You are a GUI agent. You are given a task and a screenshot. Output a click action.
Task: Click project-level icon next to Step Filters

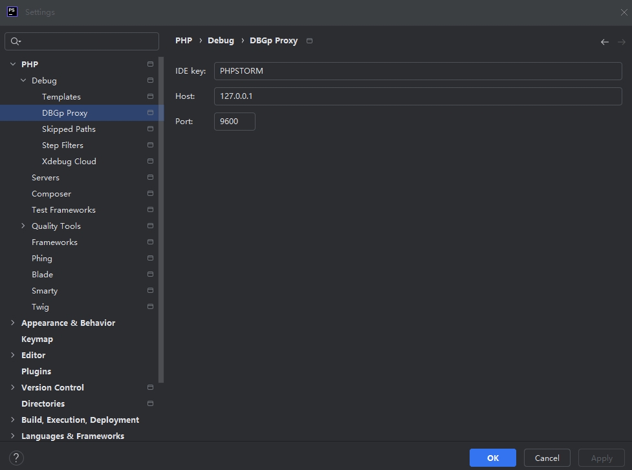point(150,145)
